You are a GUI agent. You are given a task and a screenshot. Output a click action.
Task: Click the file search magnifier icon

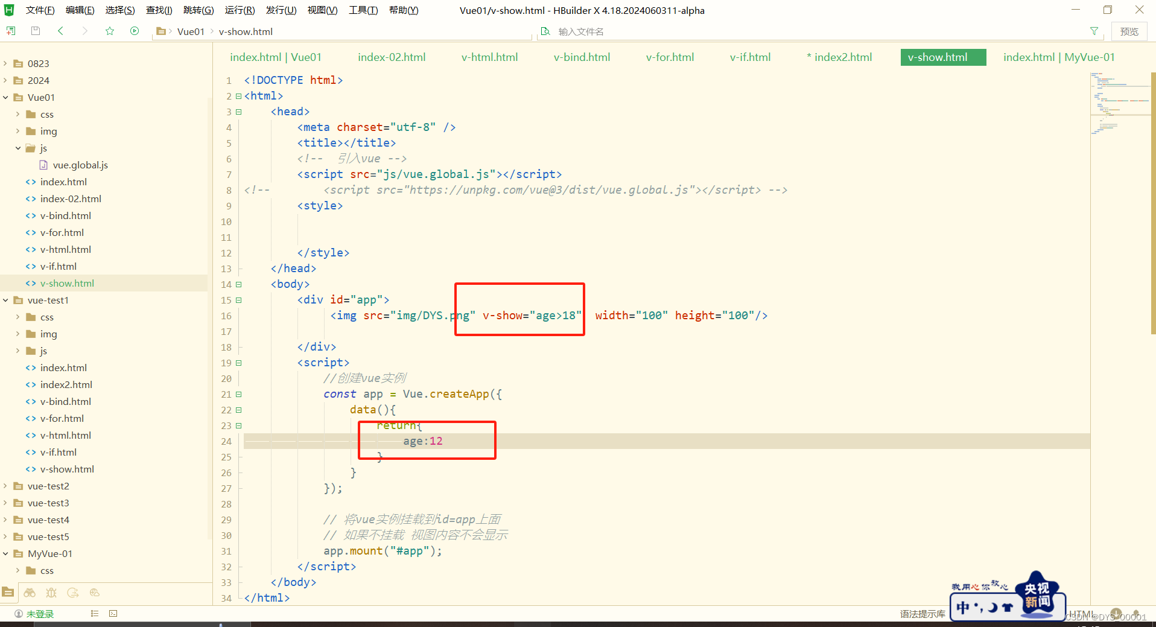545,31
